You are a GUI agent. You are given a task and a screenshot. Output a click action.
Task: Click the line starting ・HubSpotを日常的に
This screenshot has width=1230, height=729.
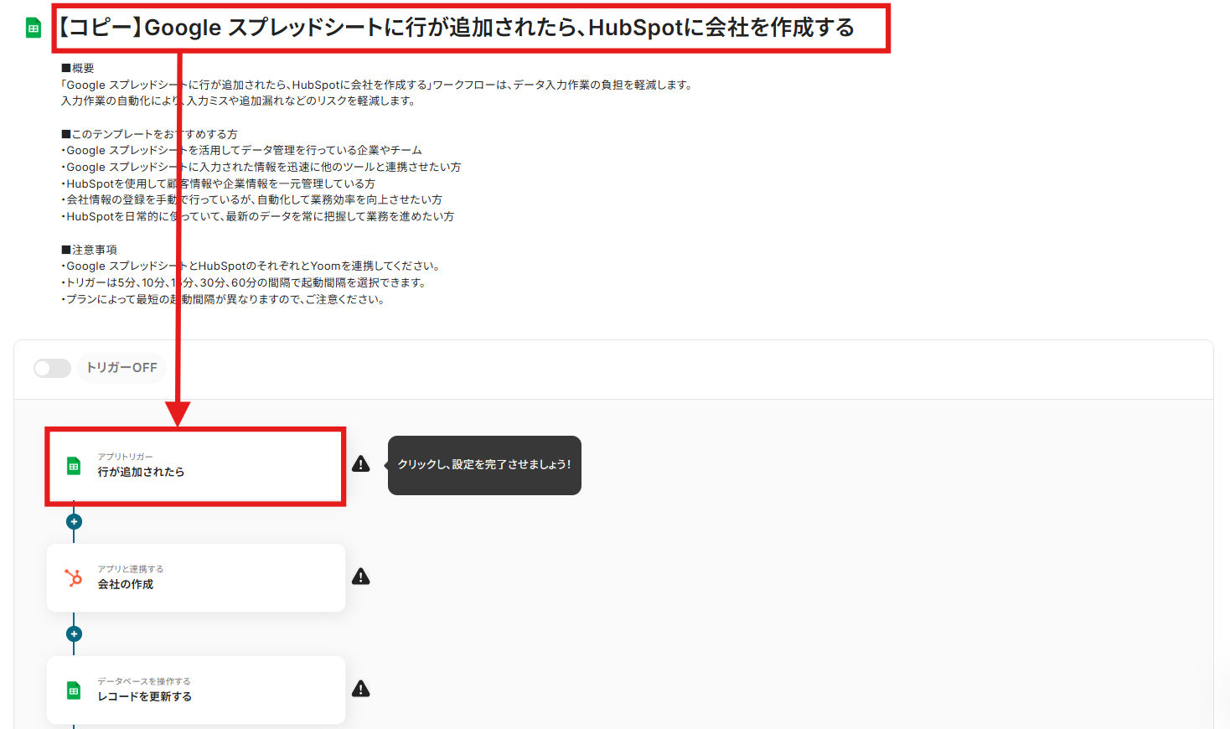tap(257, 216)
